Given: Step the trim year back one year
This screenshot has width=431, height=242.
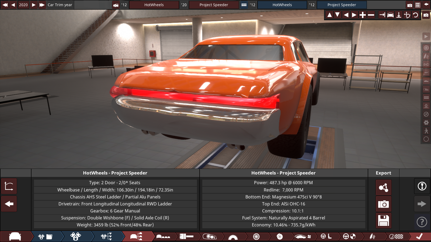Looking at the screenshot, I should coord(13,5).
